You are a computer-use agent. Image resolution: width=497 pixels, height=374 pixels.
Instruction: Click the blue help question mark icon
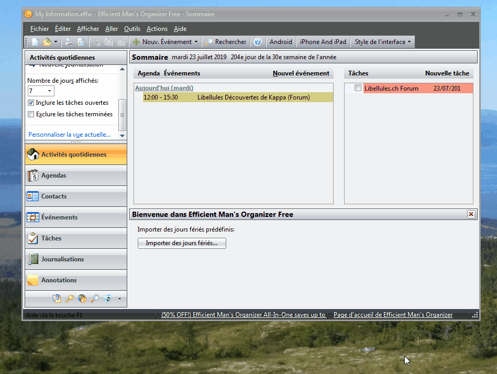(258, 42)
